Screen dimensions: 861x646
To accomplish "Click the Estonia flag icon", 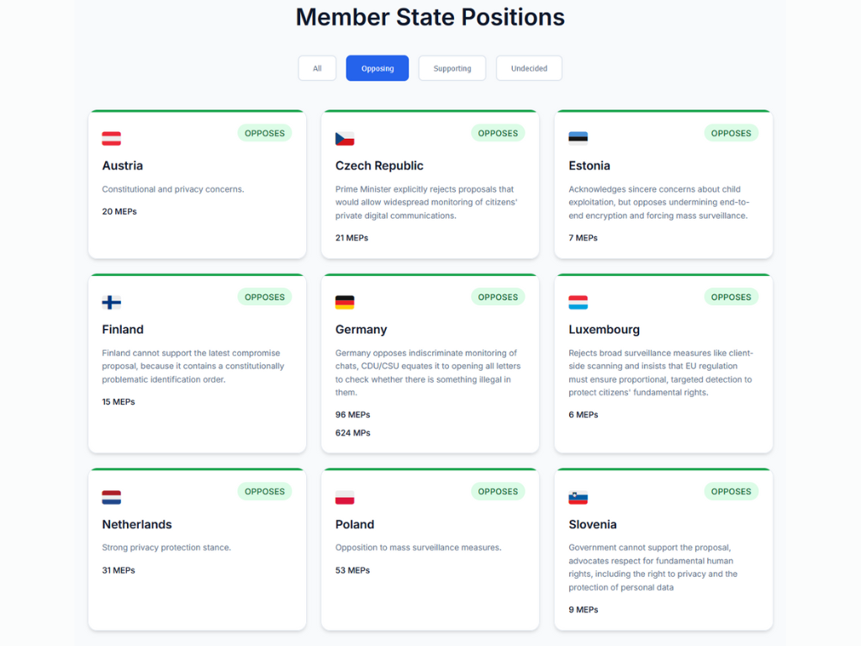I will pos(578,139).
